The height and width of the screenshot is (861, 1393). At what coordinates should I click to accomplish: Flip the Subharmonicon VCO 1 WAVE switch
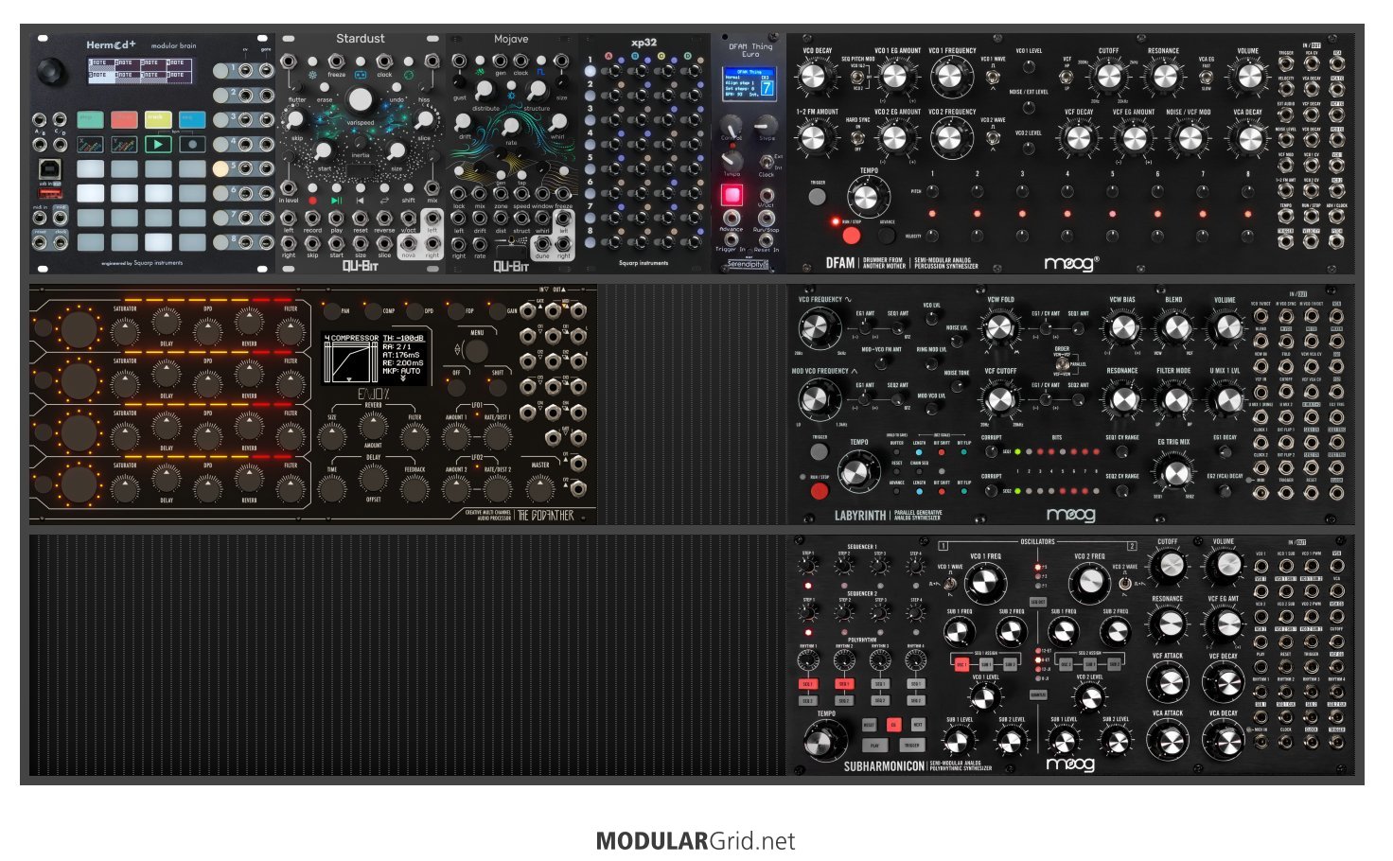(949, 583)
